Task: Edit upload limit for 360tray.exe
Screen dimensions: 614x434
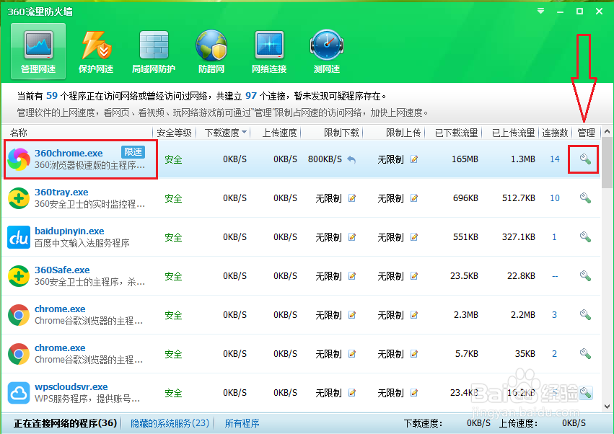Action: 414,198
